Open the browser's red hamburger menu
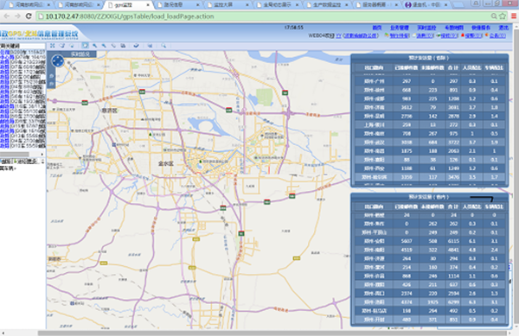Screen dimensions: 519x336 coord(514,16)
